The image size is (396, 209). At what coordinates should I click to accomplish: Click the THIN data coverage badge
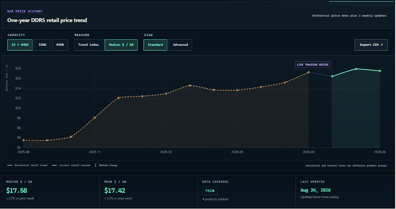click(x=210, y=191)
